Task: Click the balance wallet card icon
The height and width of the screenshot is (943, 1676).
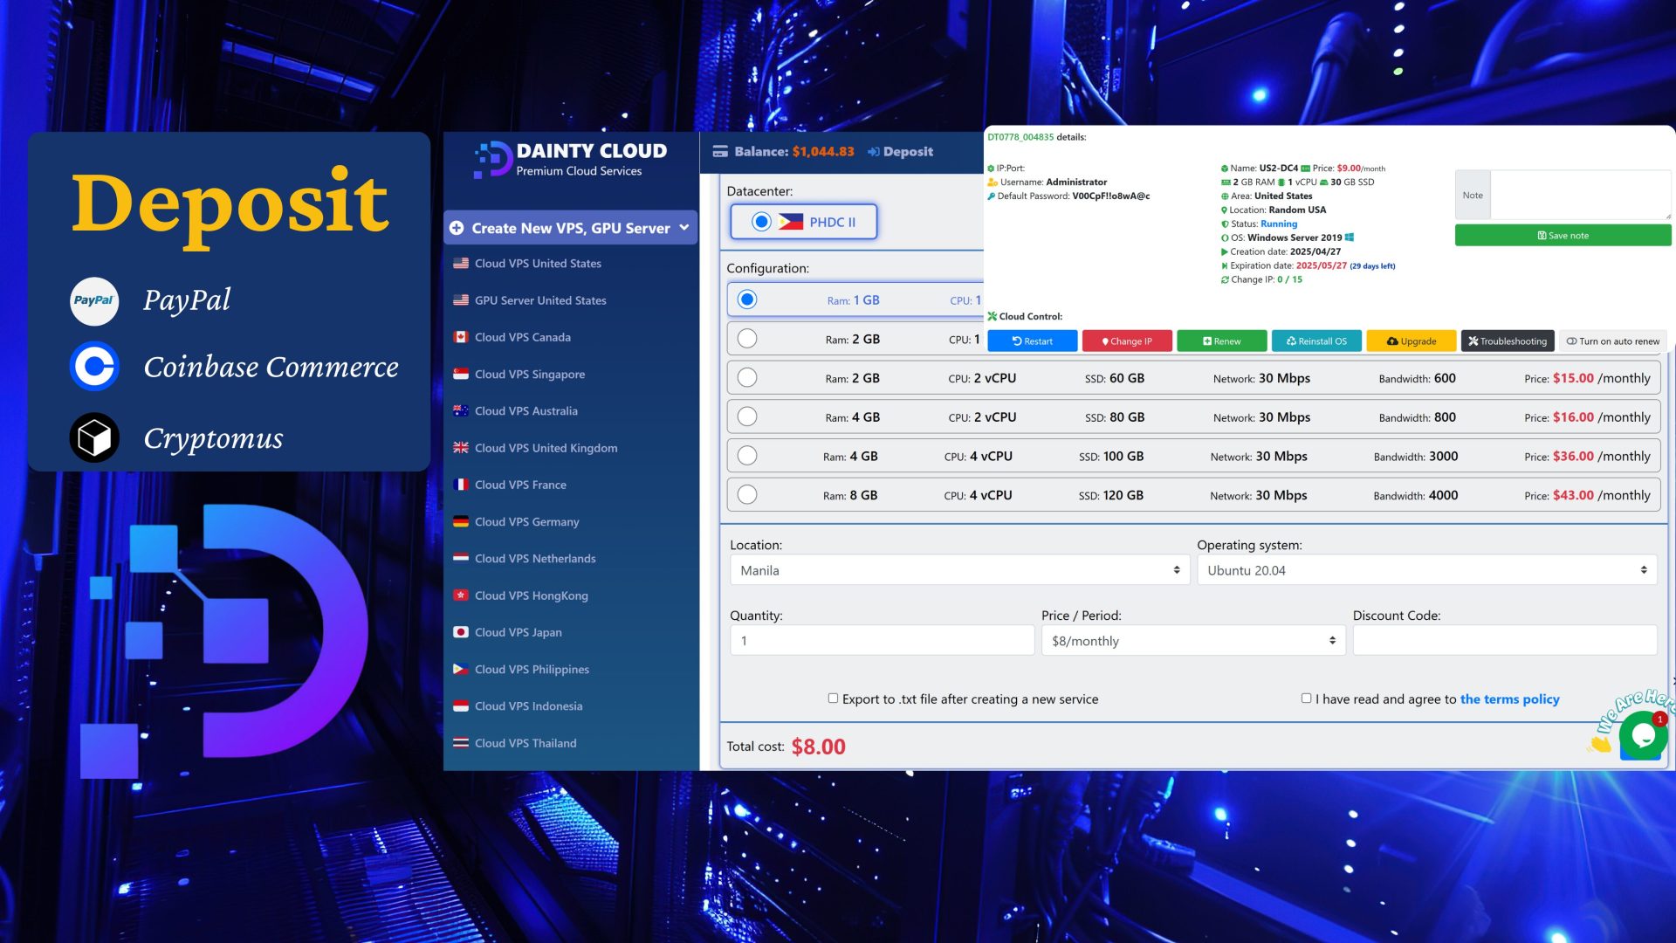Action: [720, 152]
